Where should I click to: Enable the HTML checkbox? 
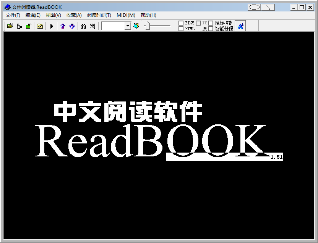(181, 29)
